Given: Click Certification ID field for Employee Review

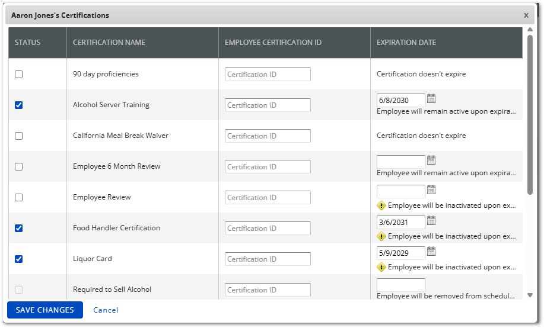Looking at the screenshot, I should point(268,197).
